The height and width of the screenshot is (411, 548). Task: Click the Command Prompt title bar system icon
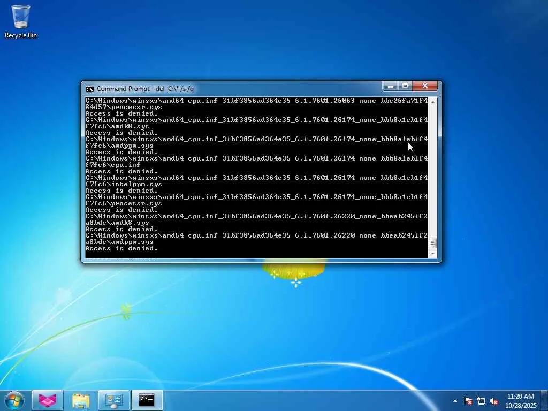[x=90, y=89]
